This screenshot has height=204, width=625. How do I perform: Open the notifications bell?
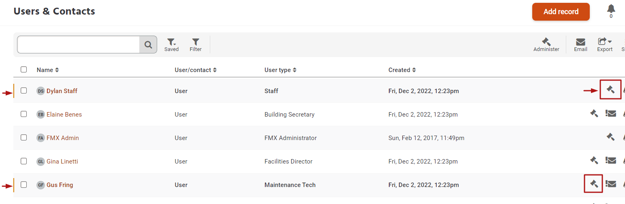coord(611,9)
